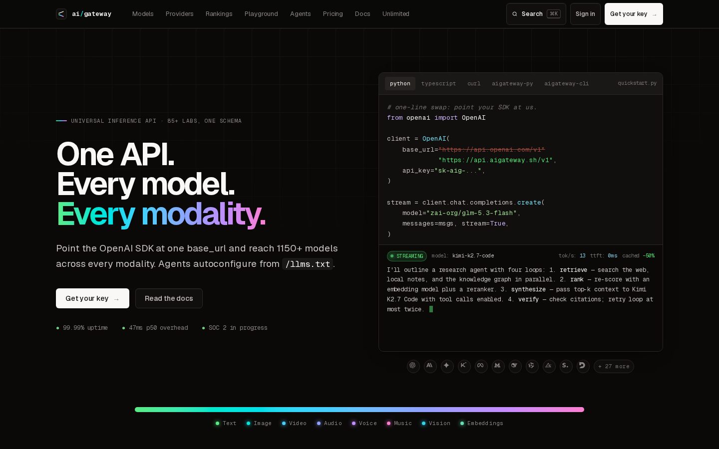
Task: Click the ai/gateway brand text
Action: pyautogui.click(x=91, y=14)
